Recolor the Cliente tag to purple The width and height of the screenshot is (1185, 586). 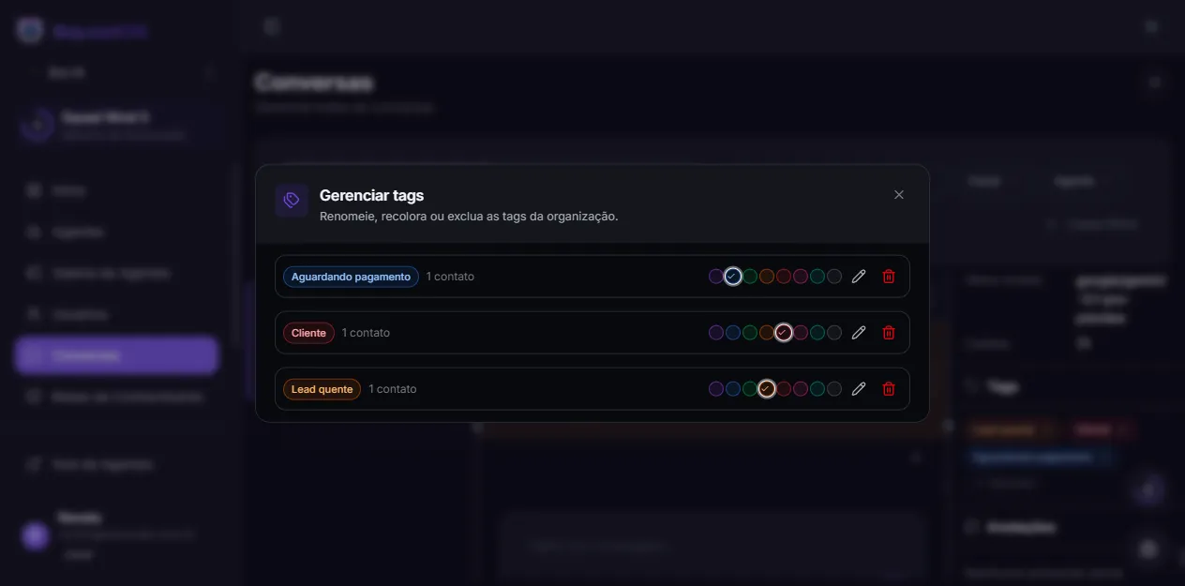tap(716, 333)
